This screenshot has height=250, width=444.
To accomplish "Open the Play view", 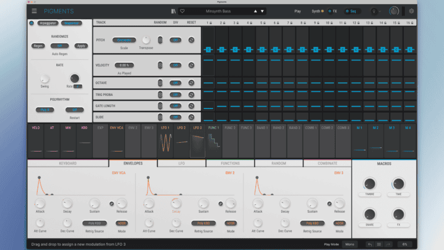I will coord(298,11).
